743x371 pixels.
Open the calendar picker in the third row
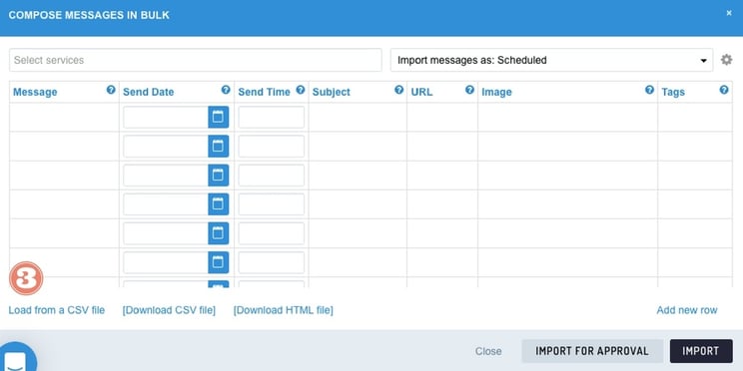[x=218, y=176]
